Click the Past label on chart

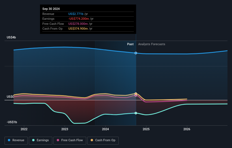[130, 44]
